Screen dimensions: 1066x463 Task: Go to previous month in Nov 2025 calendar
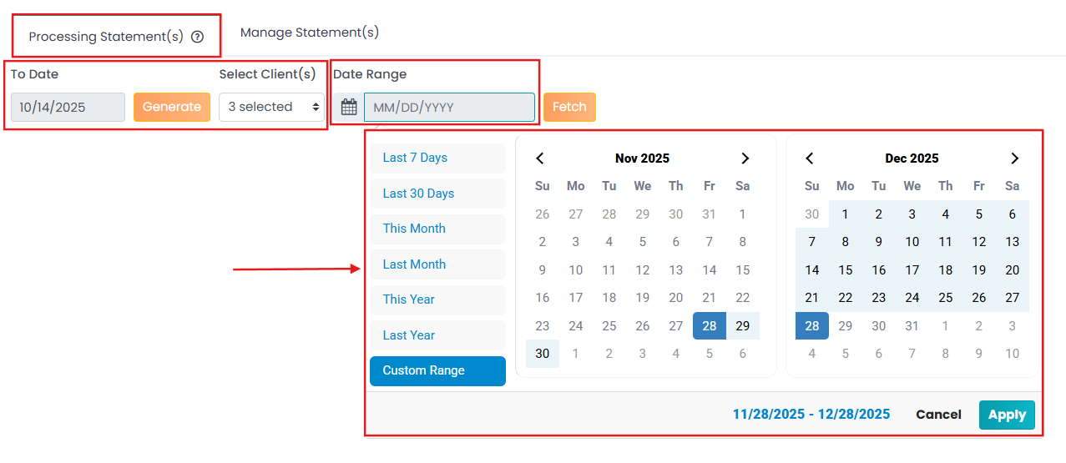(540, 159)
